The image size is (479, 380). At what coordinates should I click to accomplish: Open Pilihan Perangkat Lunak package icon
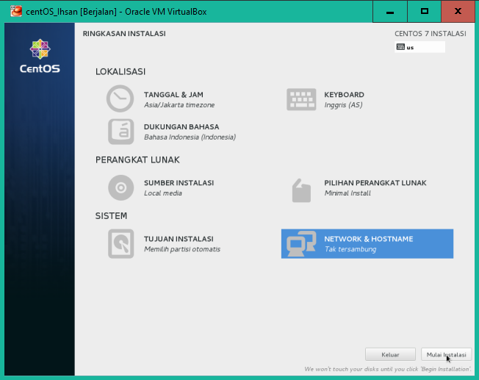(x=301, y=190)
